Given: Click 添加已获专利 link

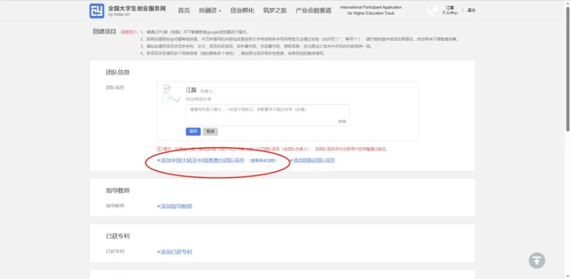Looking at the screenshot, I should click(x=174, y=252).
